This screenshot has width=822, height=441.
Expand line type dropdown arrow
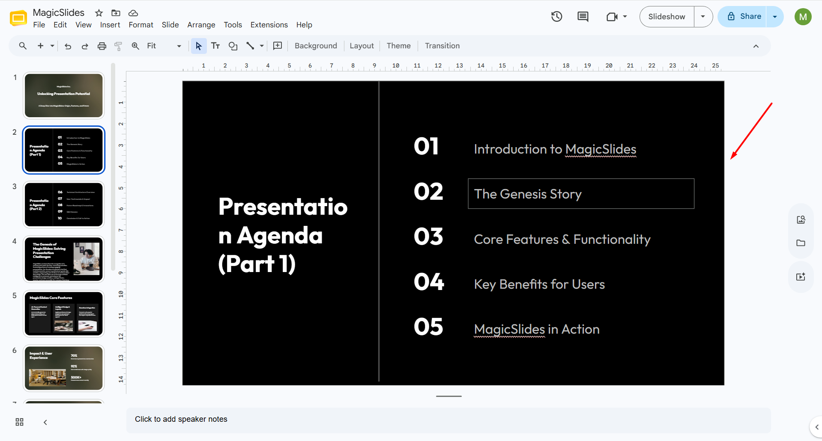[262, 46]
